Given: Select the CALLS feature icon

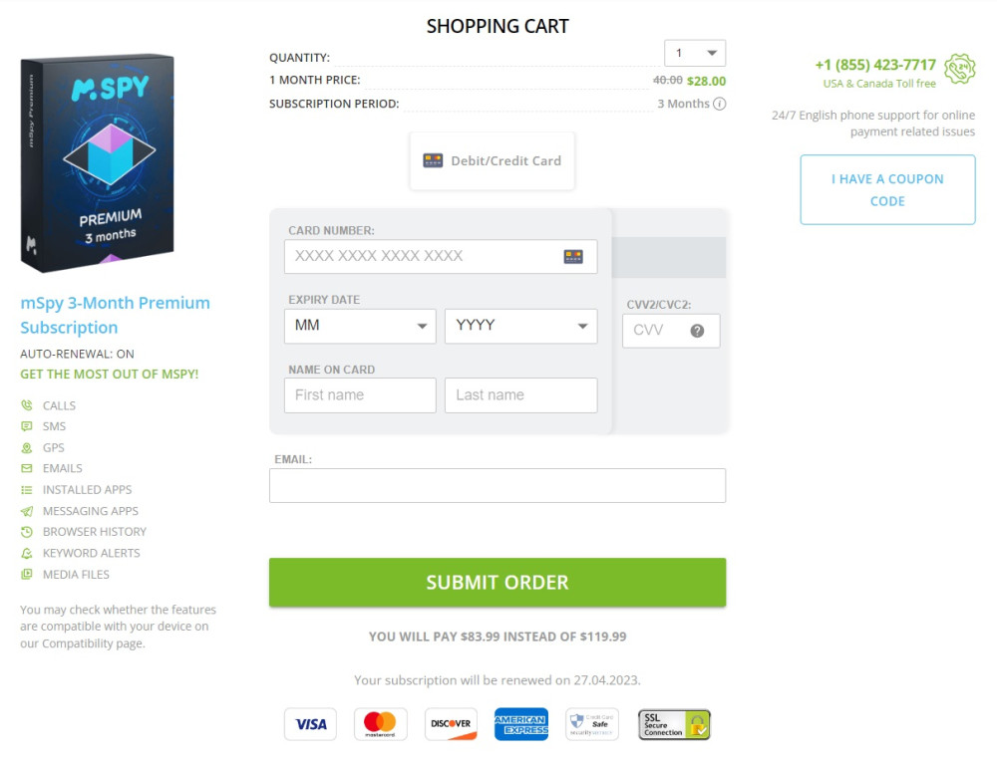Looking at the screenshot, I should click(x=25, y=405).
